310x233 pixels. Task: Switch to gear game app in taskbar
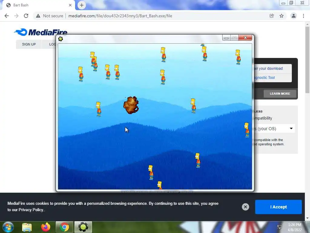pyautogui.click(x=83, y=227)
